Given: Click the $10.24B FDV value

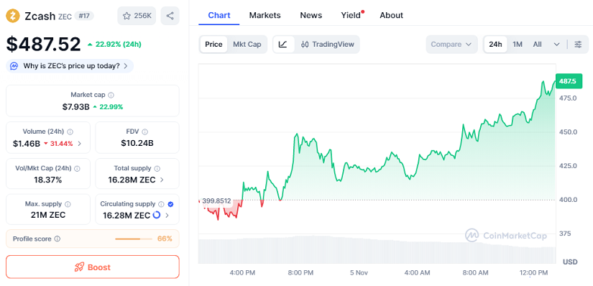Looking at the screenshot, I should tap(137, 144).
